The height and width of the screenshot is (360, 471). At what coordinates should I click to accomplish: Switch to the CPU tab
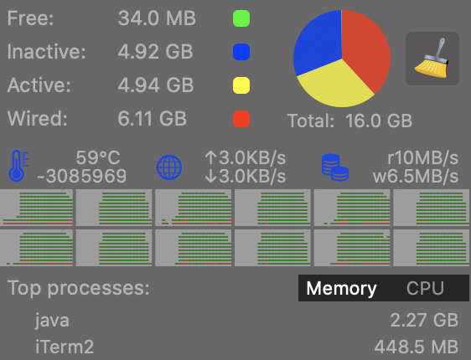click(x=425, y=288)
